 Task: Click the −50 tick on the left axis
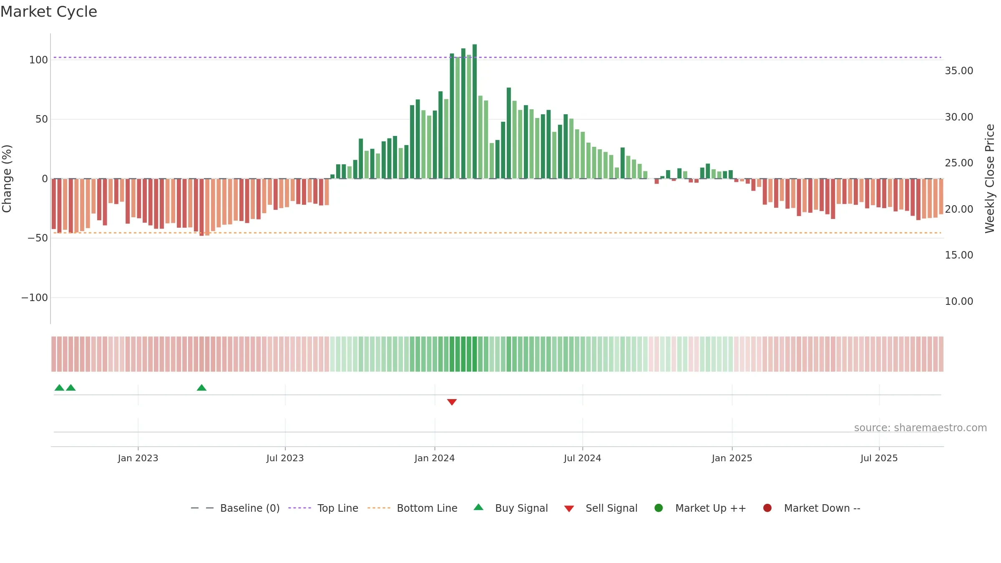(x=38, y=238)
